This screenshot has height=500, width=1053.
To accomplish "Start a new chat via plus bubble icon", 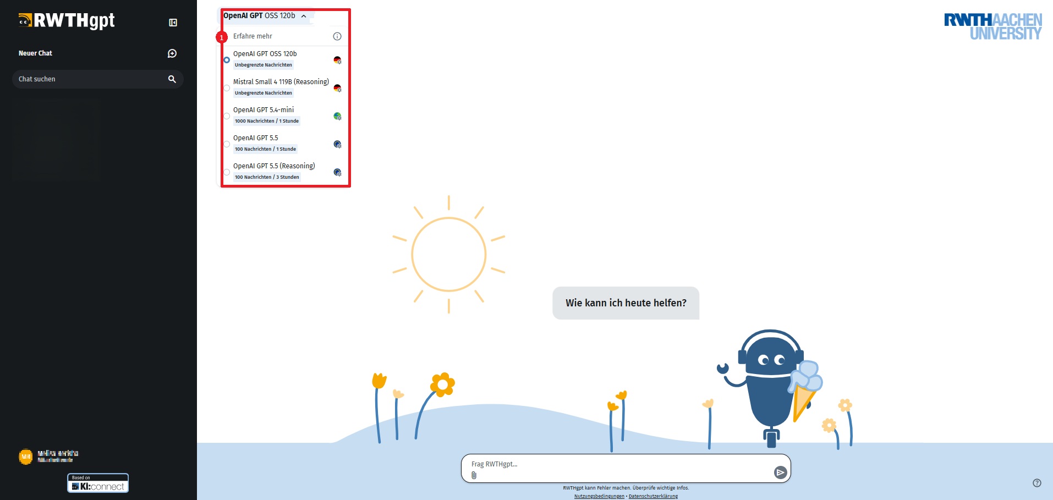I will (x=172, y=53).
